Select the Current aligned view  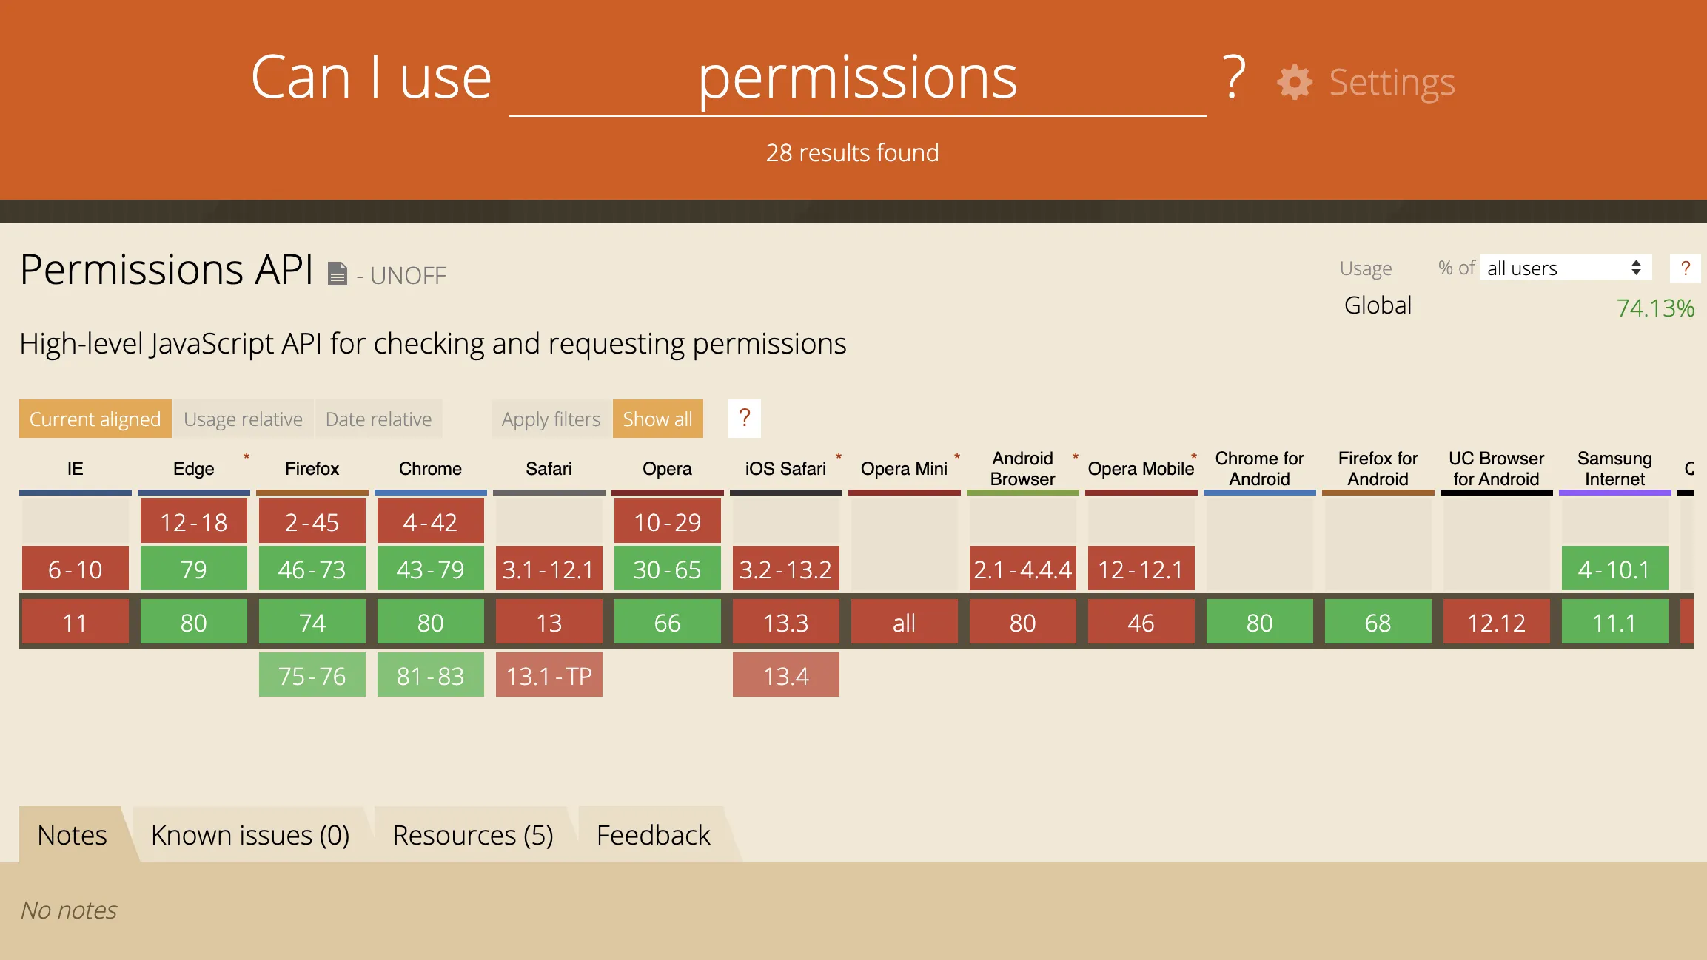point(95,419)
